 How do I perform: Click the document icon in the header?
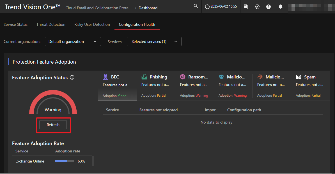(x=245, y=7)
